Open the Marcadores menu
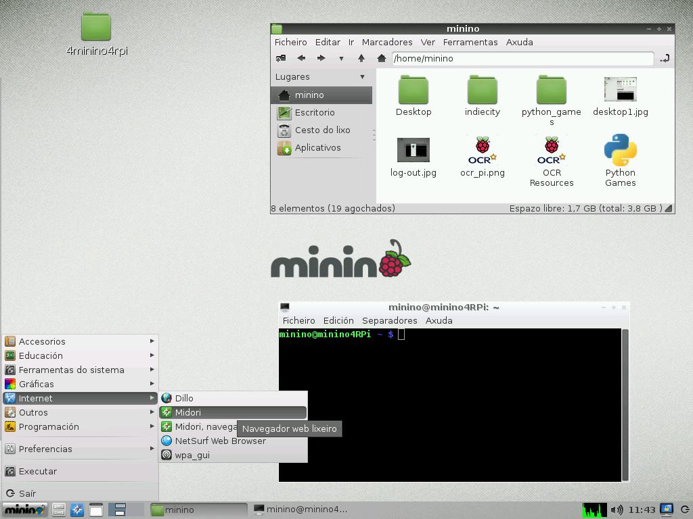Screen dimensions: 693x519 [386, 43]
